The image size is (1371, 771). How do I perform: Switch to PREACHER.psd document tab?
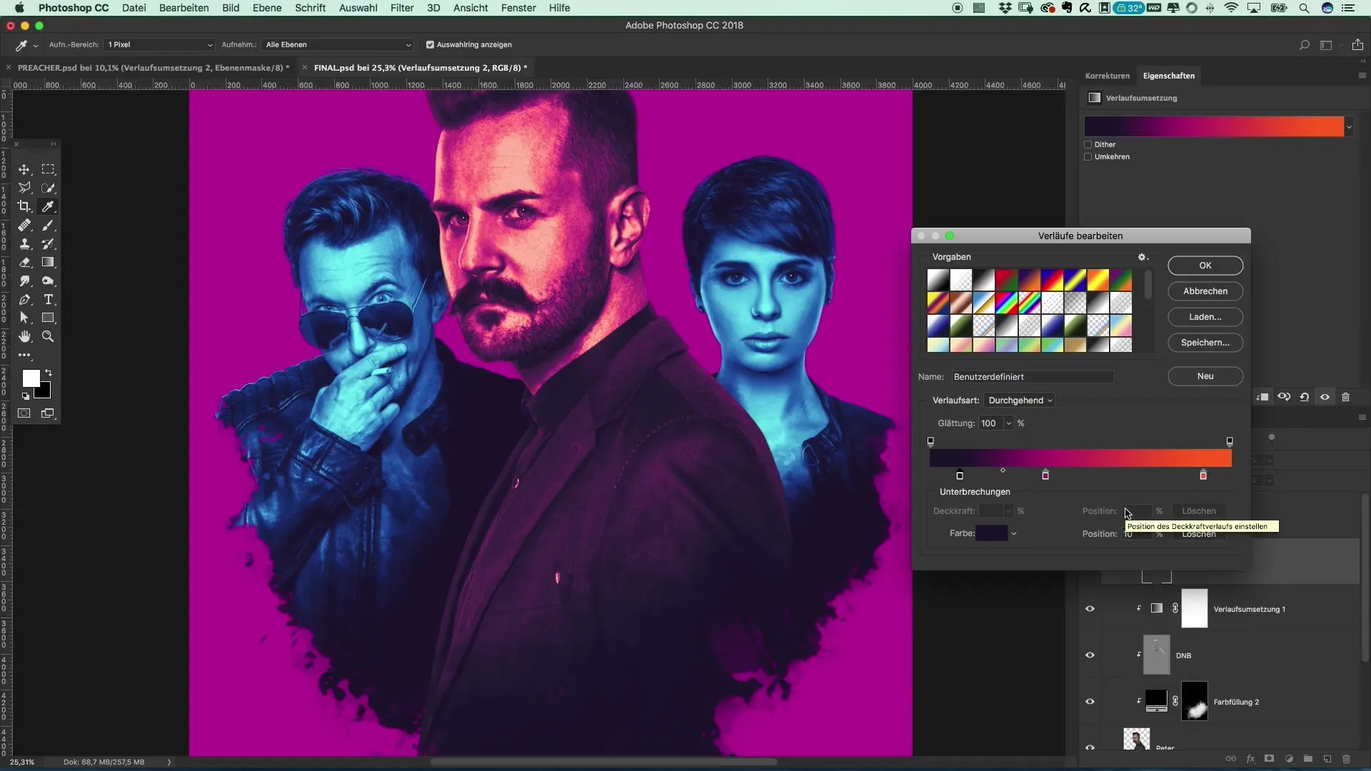tap(153, 68)
